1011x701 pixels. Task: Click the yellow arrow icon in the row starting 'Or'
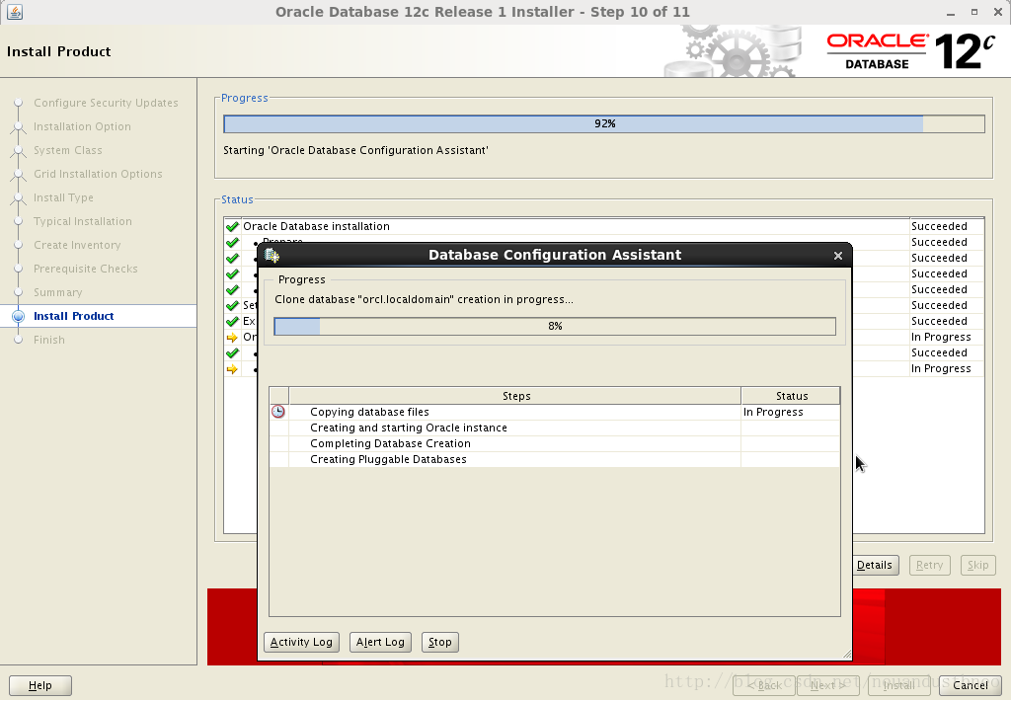click(232, 338)
